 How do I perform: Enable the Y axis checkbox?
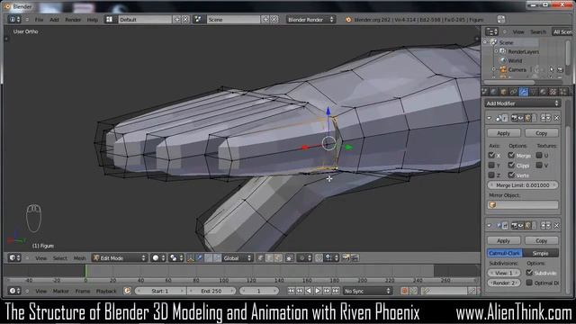(491, 166)
